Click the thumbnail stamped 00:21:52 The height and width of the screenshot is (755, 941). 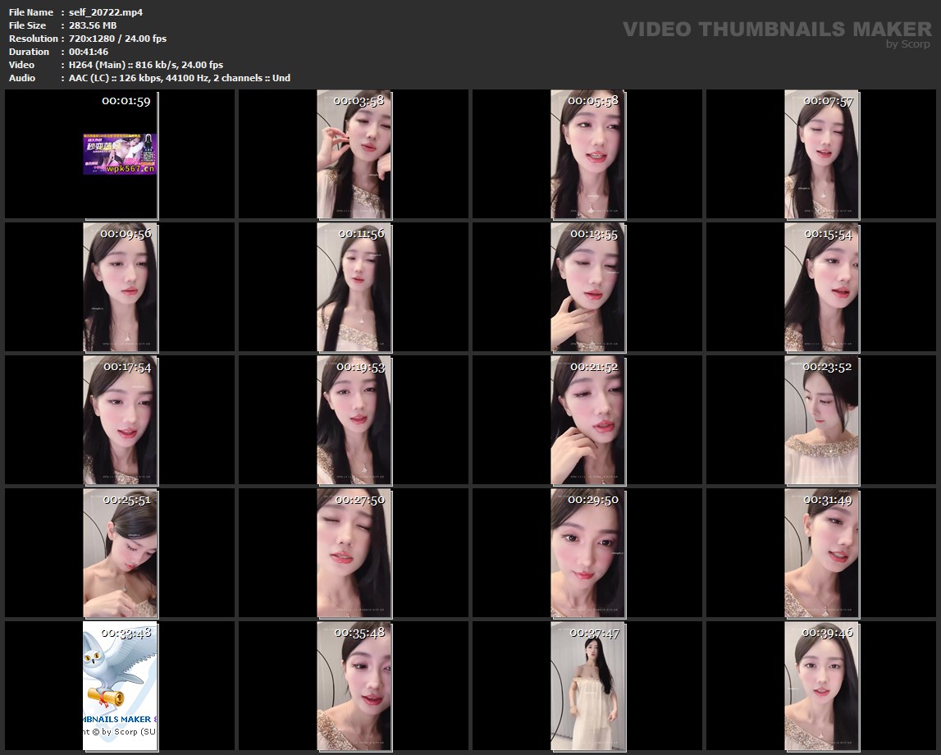(587, 420)
